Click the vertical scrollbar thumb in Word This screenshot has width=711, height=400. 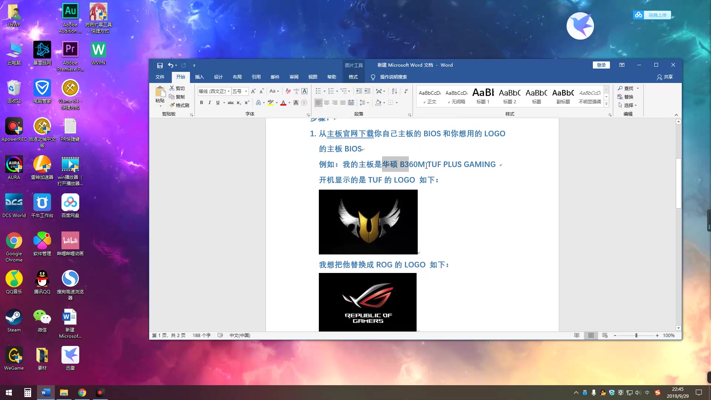coord(678,183)
